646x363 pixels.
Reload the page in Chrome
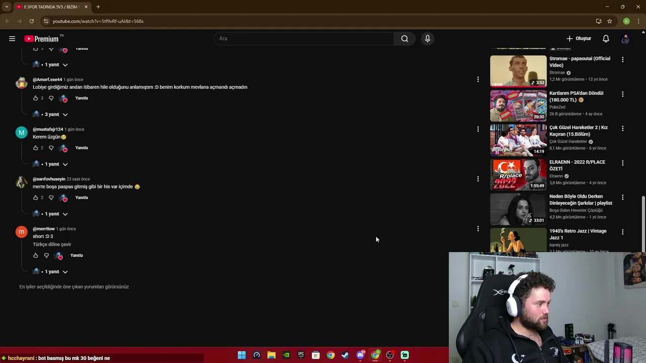click(x=31, y=21)
